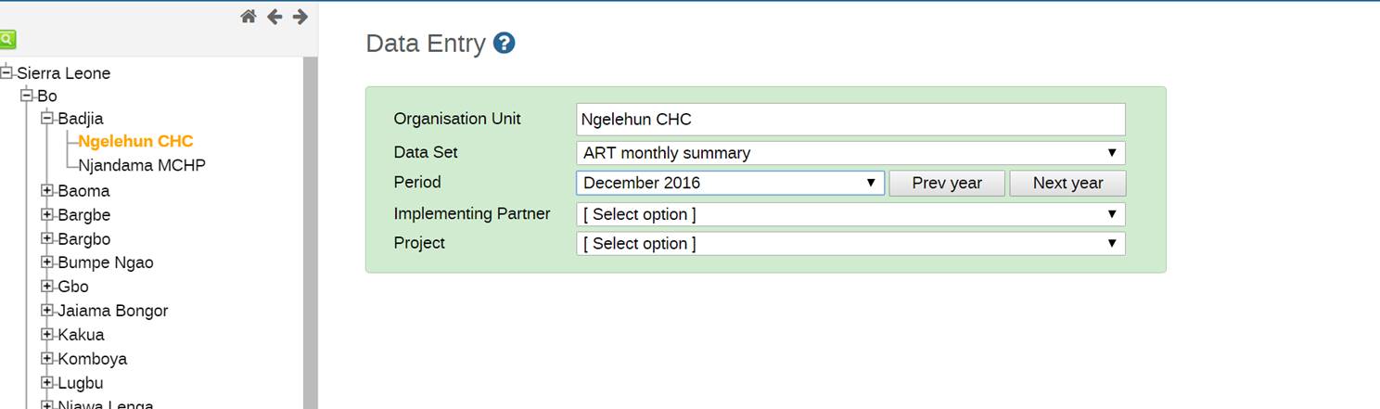Collapse the Badjia chiefdom node
Image resolution: width=1380 pixels, height=409 pixels.
[x=48, y=119]
